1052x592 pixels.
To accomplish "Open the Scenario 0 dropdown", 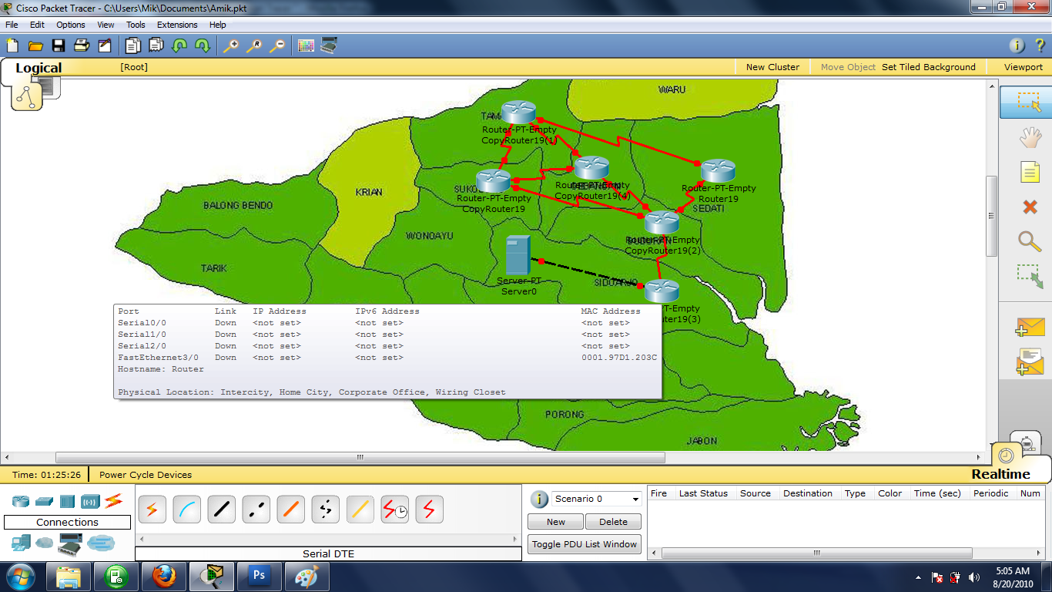I will [x=597, y=499].
